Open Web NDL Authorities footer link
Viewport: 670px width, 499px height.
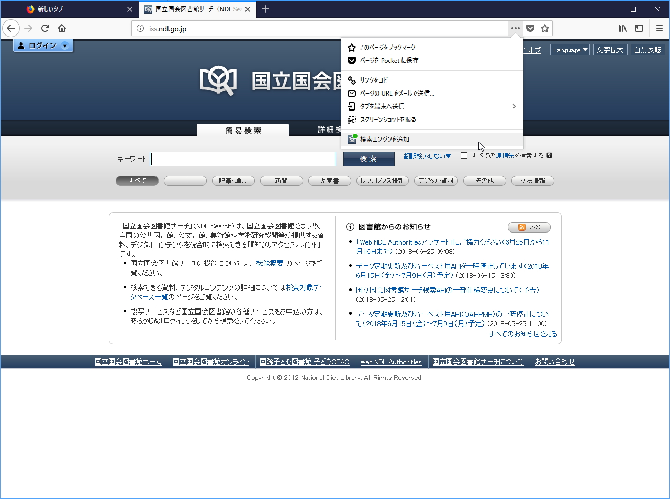point(391,362)
